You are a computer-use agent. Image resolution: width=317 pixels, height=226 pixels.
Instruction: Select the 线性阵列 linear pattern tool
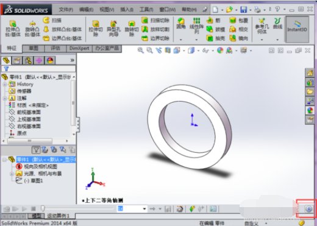[x=196, y=26]
